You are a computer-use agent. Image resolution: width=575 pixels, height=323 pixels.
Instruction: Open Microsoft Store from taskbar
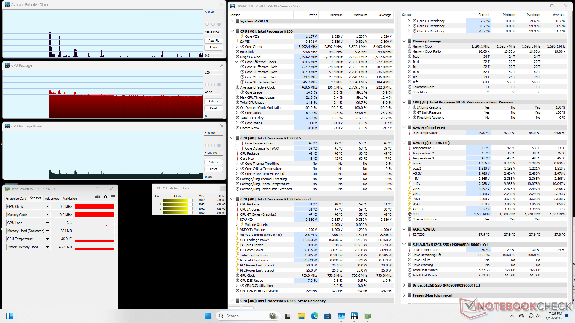[328, 316]
